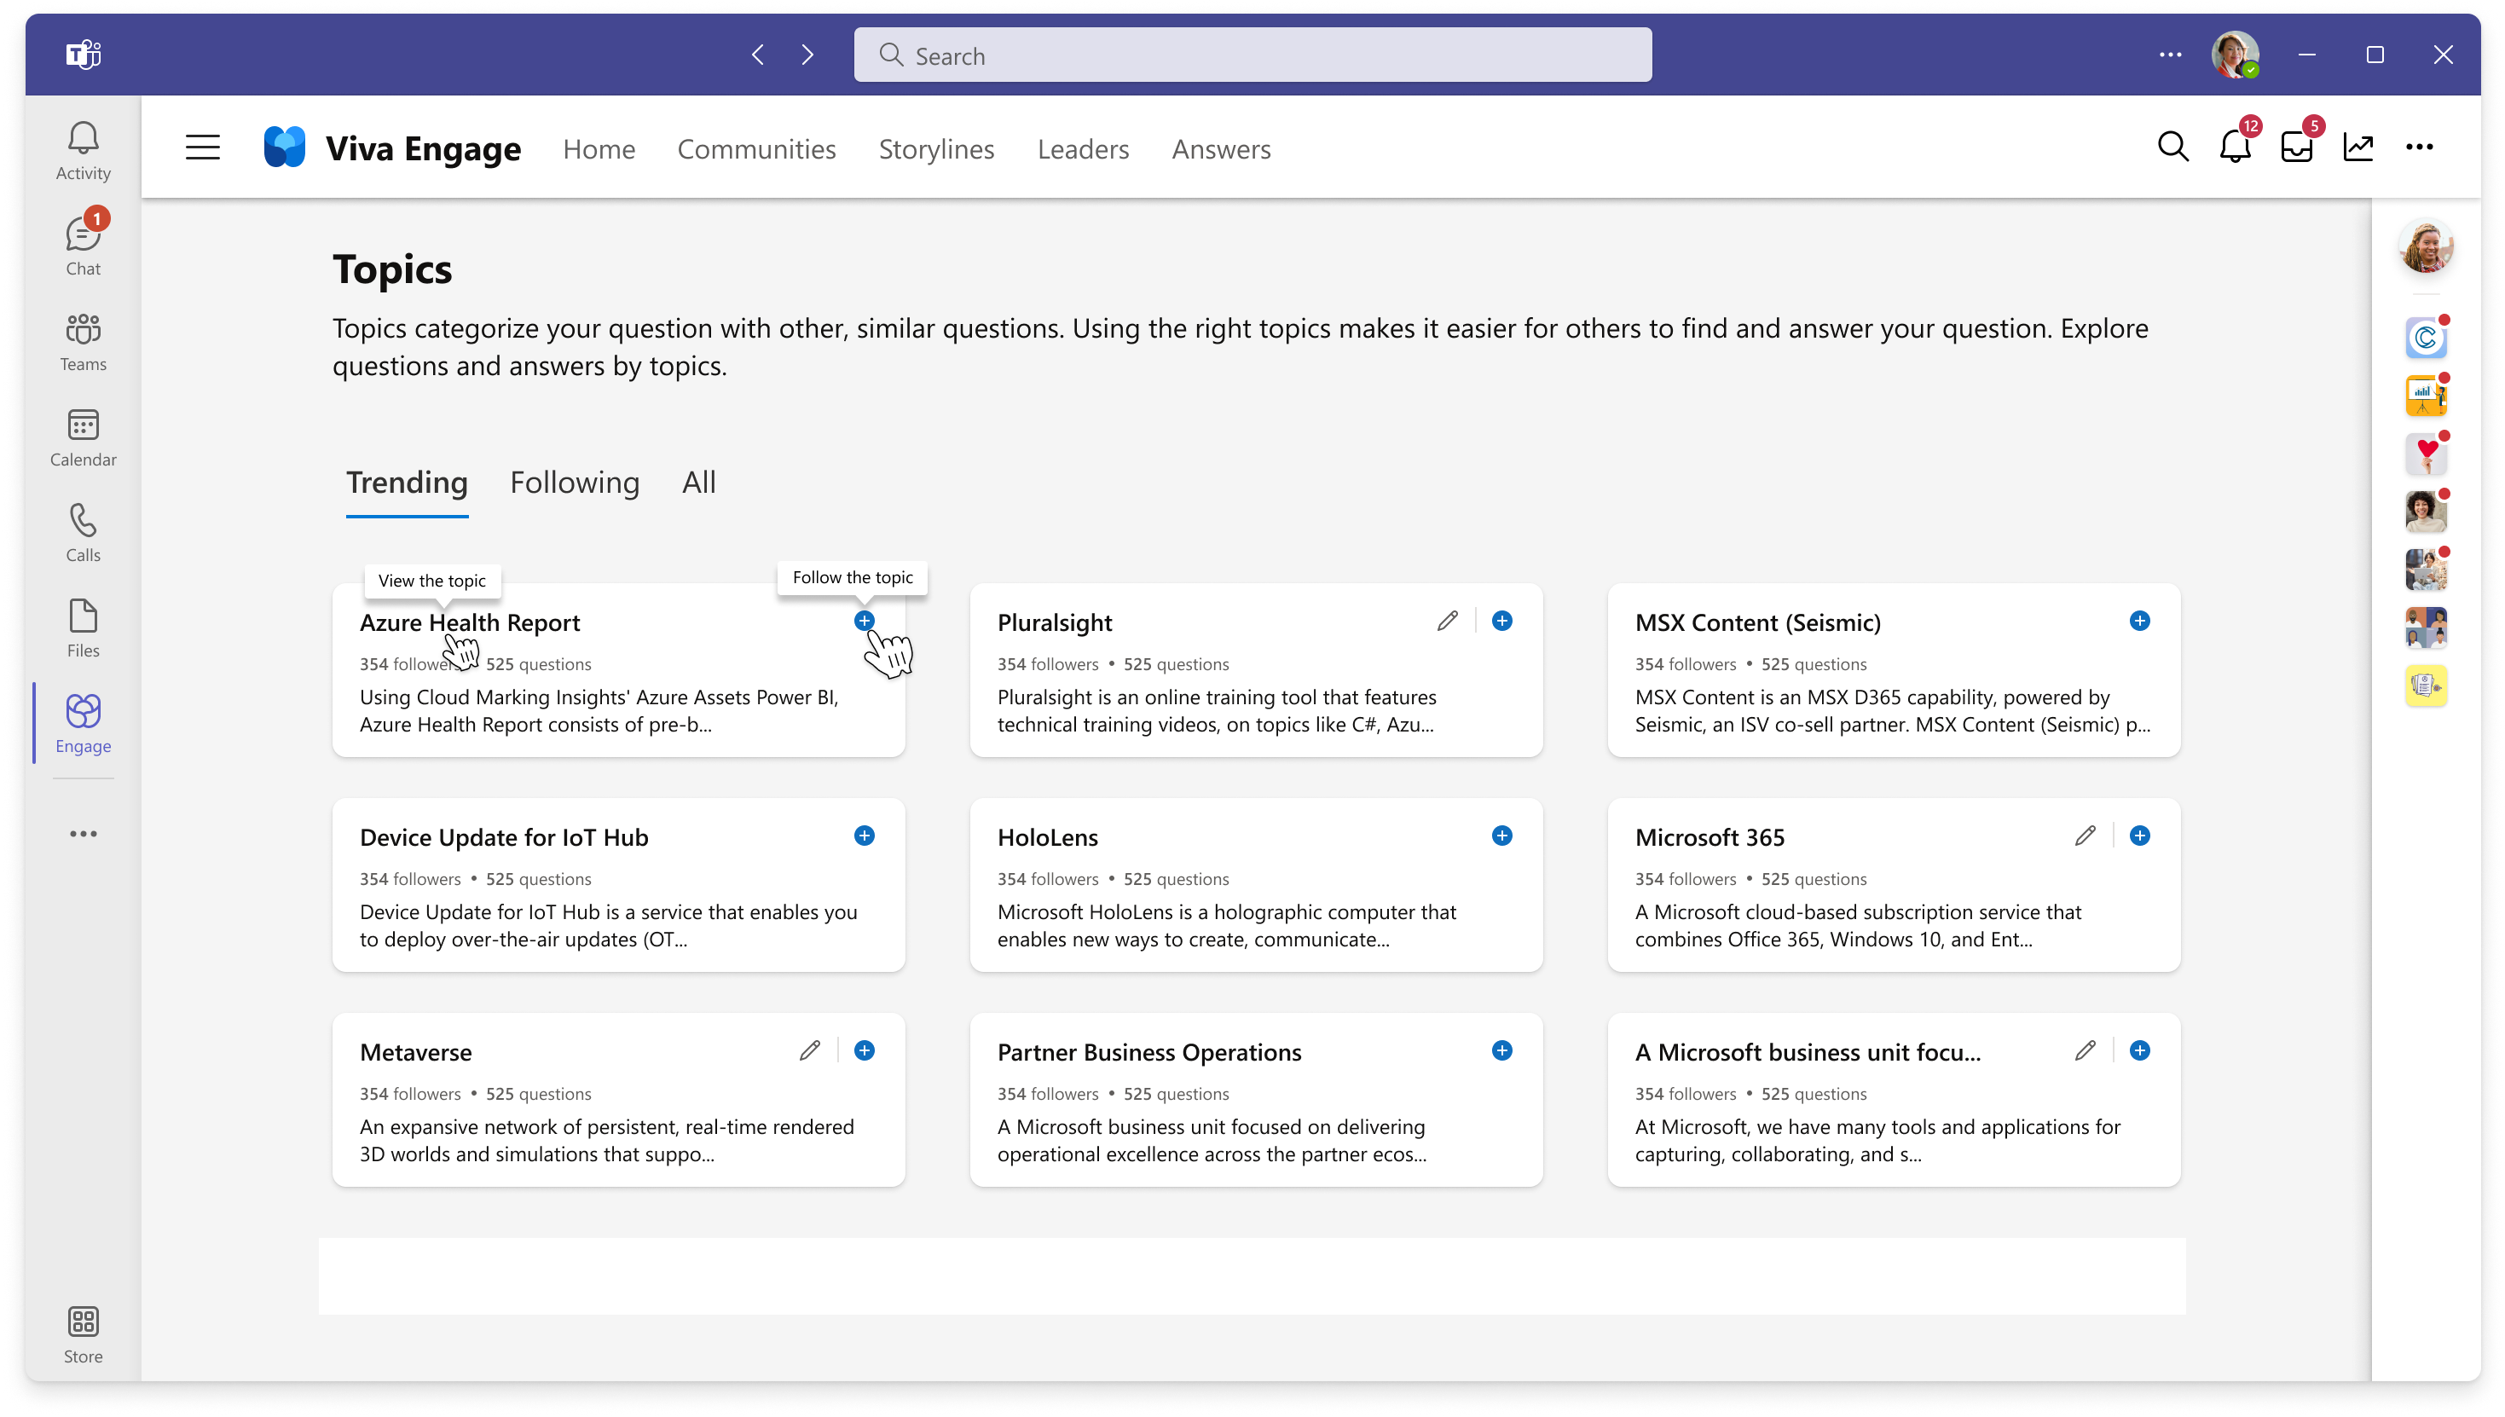
Task: Switch to the All tab
Action: 697,483
